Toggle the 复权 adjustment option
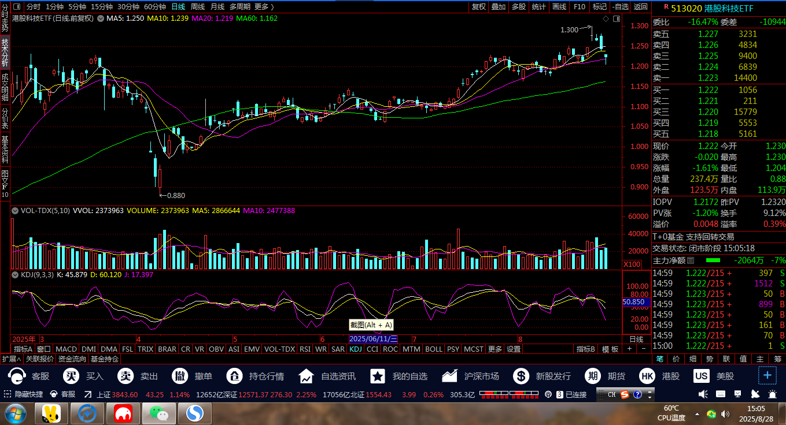Viewport: 786px width, 425px height. [x=479, y=7]
